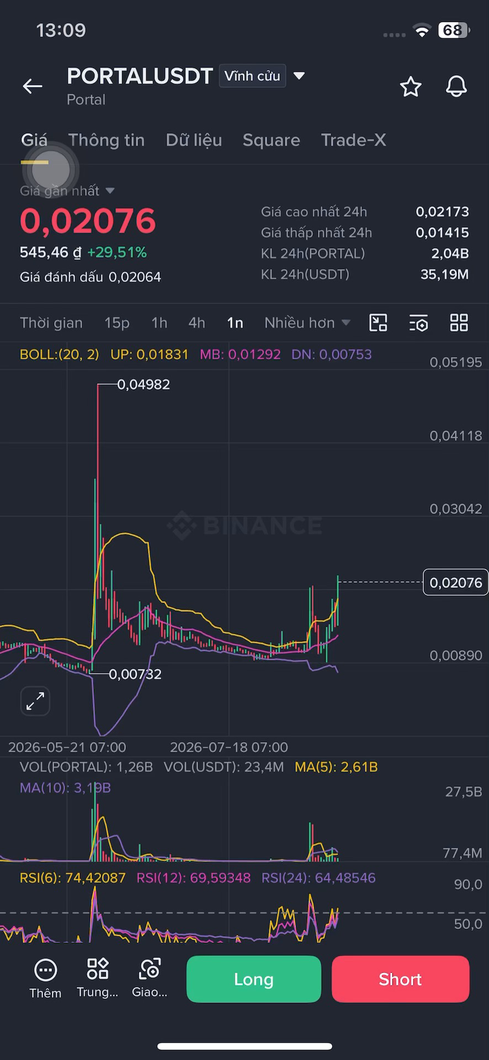Tap the KL 24h(USDT) volume 35,19M
The image size is (489, 1060).
tap(444, 275)
